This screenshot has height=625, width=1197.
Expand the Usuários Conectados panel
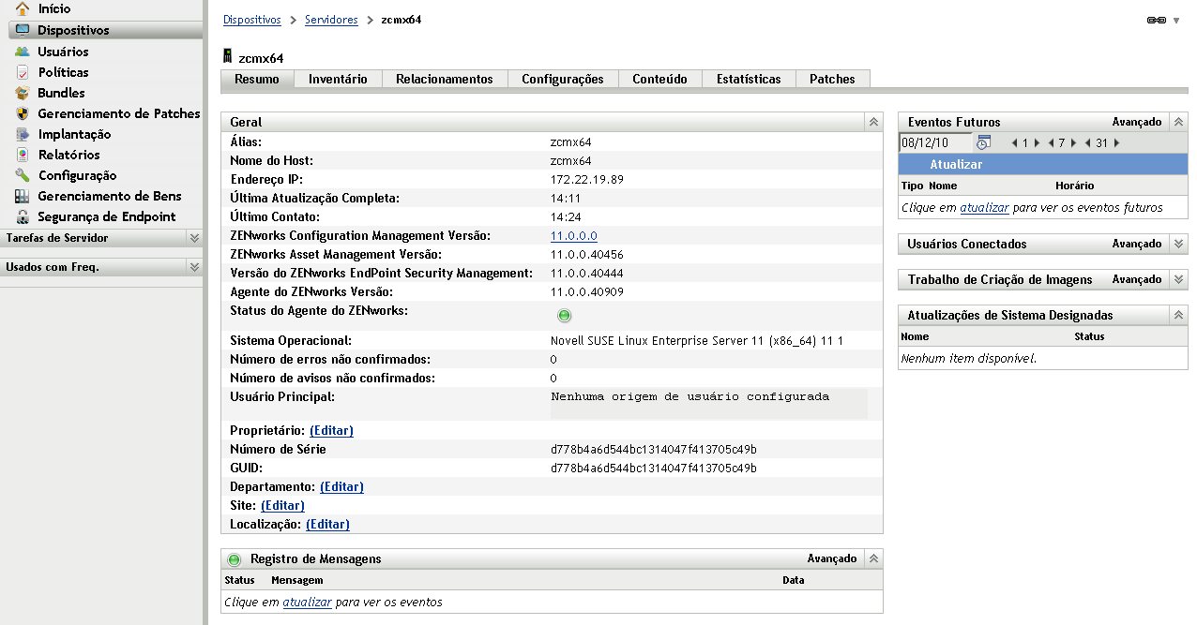point(1178,244)
